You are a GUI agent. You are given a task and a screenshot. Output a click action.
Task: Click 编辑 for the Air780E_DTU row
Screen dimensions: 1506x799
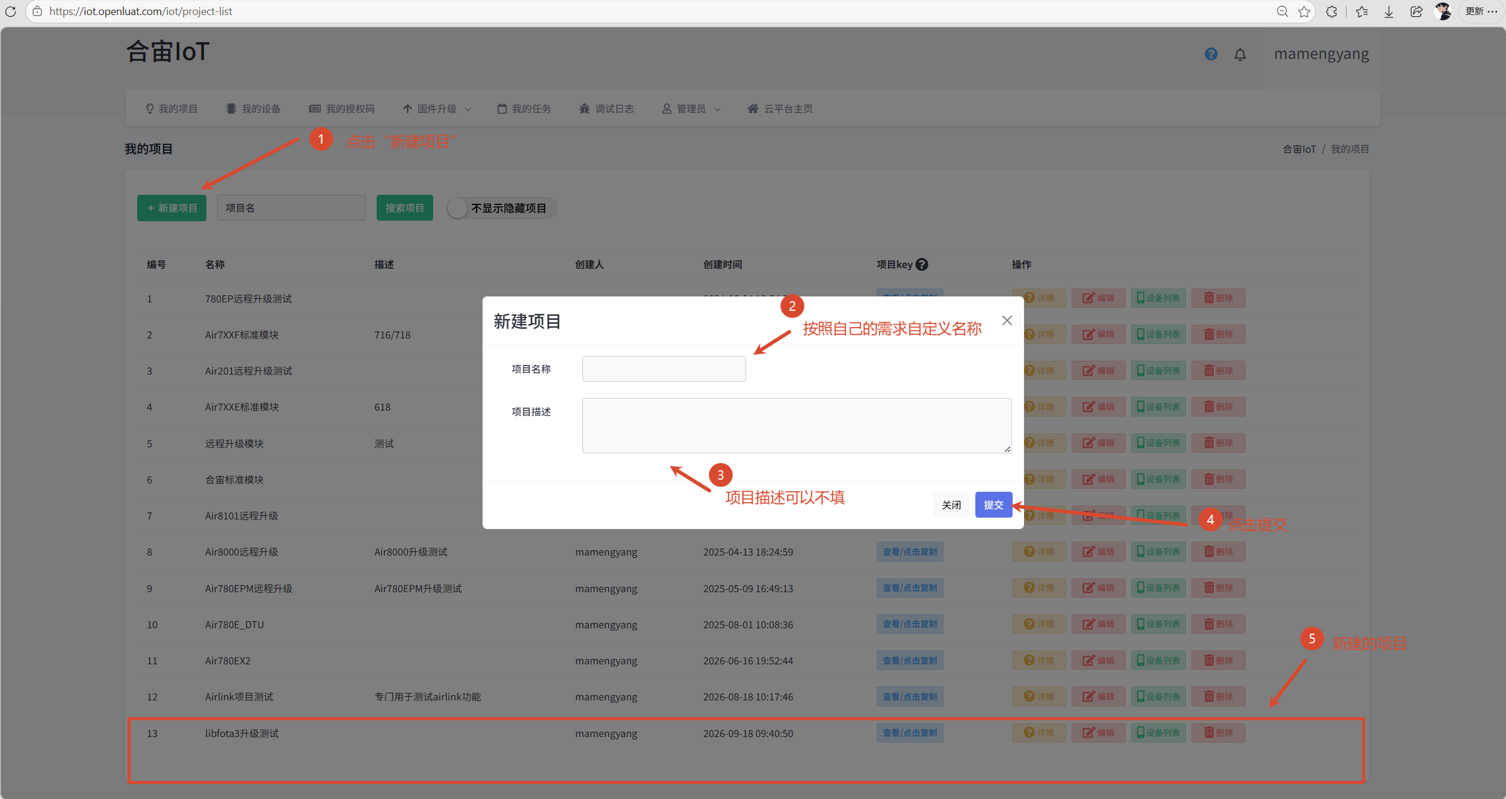click(1099, 624)
